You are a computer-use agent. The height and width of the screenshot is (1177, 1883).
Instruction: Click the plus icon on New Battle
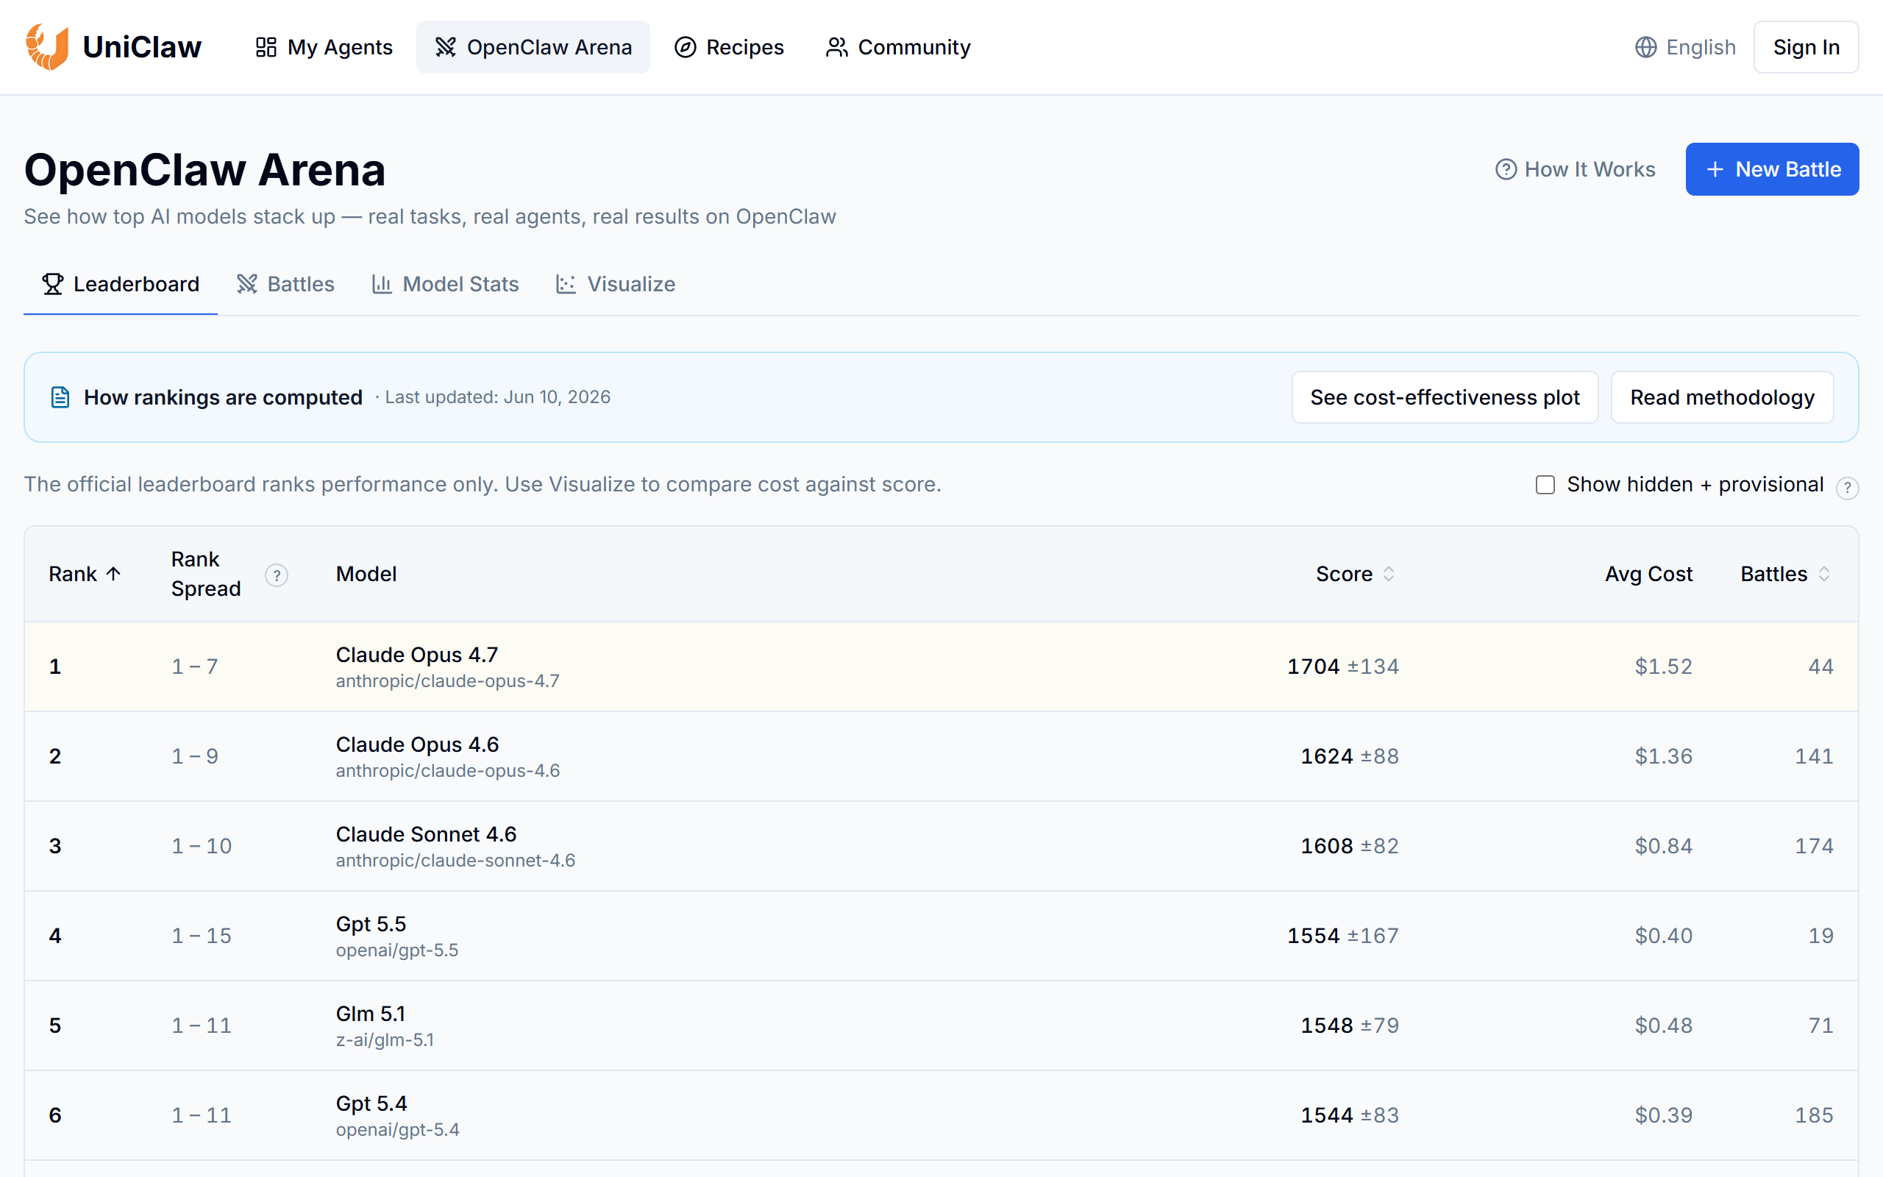pyautogui.click(x=1715, y=169)
